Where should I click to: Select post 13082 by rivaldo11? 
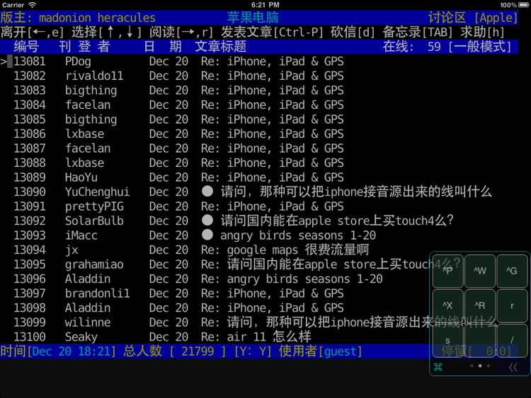click(x=259, y=76)
